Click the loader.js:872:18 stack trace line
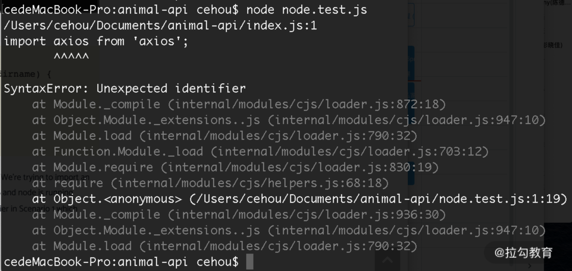Viewport: 572px width, 271px height. coord(239,104)
